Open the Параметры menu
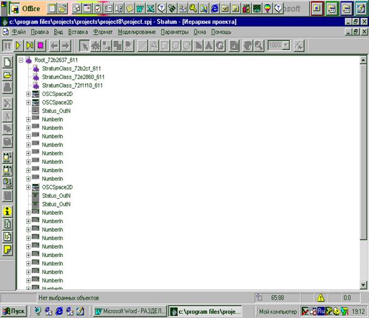 175,32
